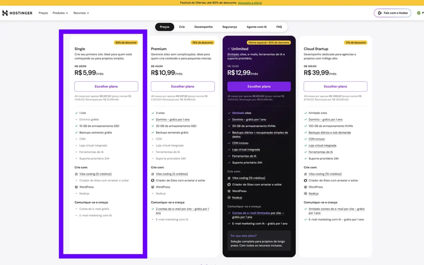Click CDN incluso in Unlimited plan
This screenshot has width=424, height=265.
tap(240, 143)
